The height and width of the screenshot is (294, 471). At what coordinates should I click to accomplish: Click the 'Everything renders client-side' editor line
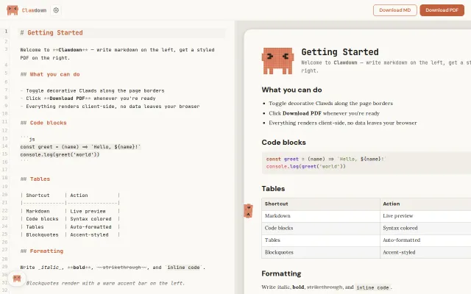(x=110, y=106)
